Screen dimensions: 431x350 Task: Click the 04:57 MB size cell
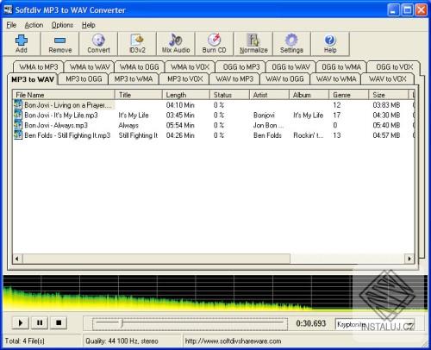(x=386, y=135)
